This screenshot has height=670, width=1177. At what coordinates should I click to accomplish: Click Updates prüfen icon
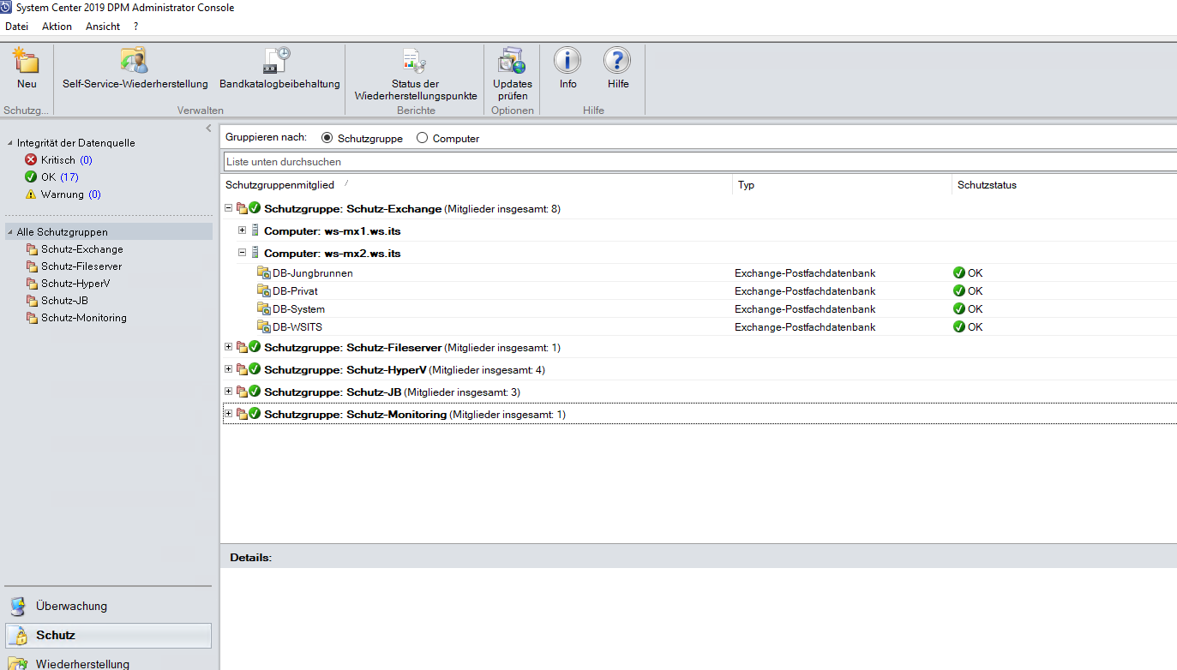[x=512, y=61]
